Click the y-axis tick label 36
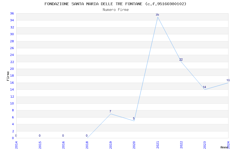 pos(12,13)
